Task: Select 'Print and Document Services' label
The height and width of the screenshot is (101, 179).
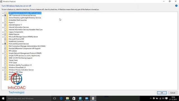Action: click(19, 44)
